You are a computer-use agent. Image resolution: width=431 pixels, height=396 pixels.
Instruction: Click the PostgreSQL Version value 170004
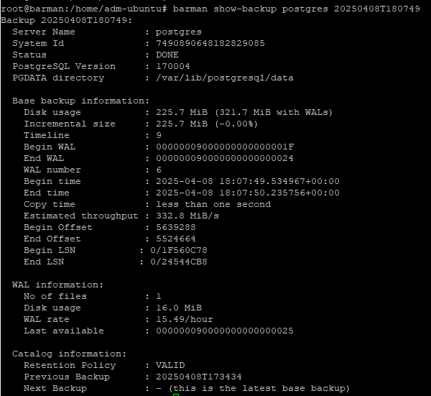click(x=173, y=66)
